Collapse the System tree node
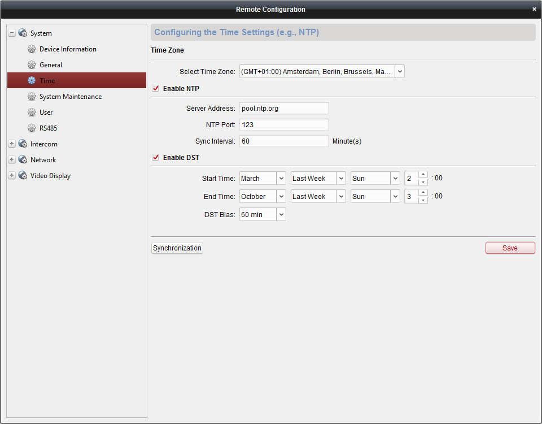Screen dimensions: 542x424 coord(12,33)
